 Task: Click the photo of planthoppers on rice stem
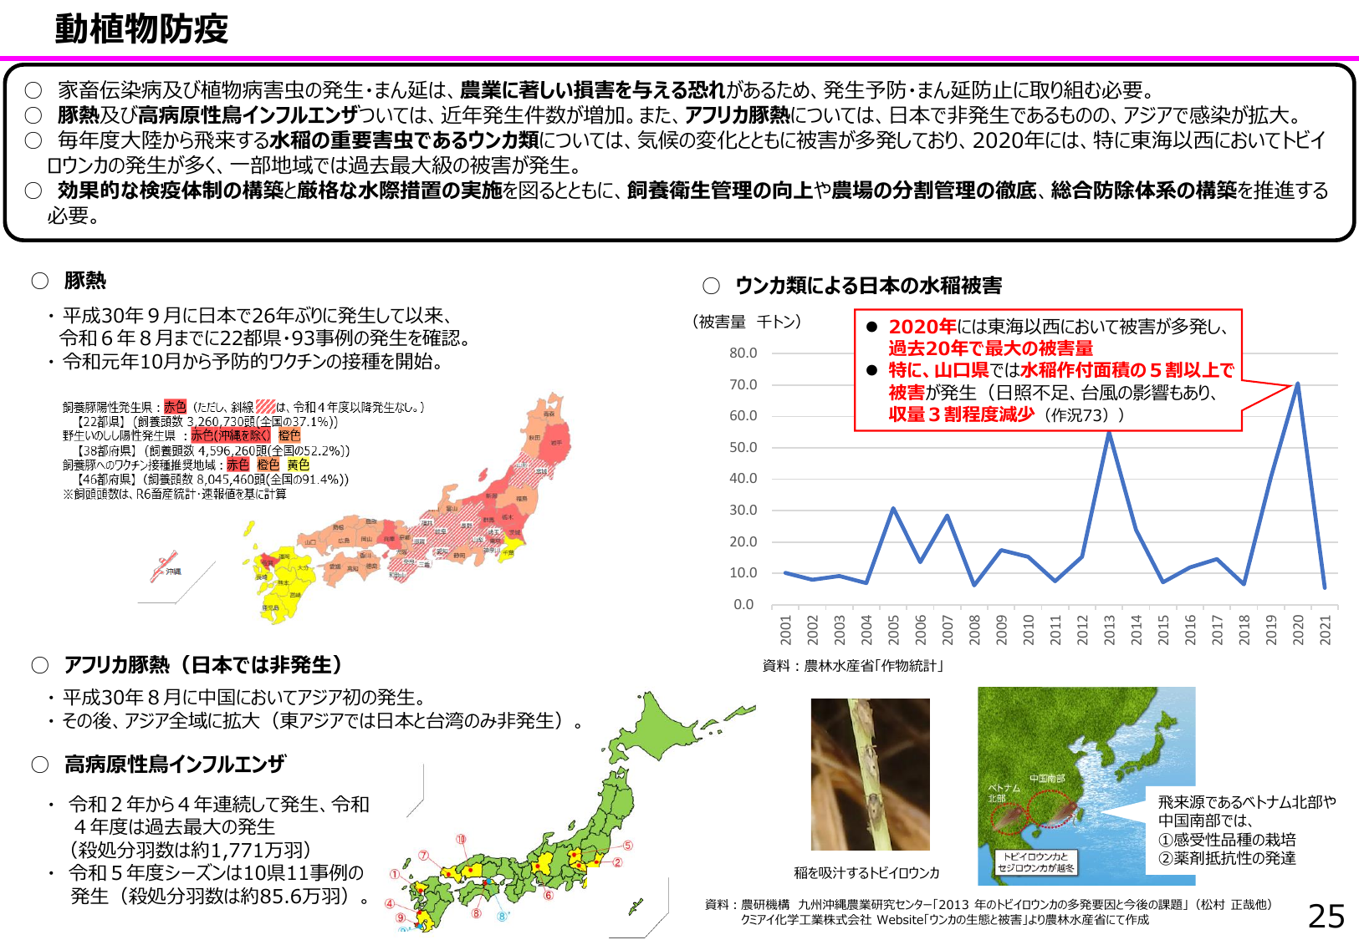point(870,775)
